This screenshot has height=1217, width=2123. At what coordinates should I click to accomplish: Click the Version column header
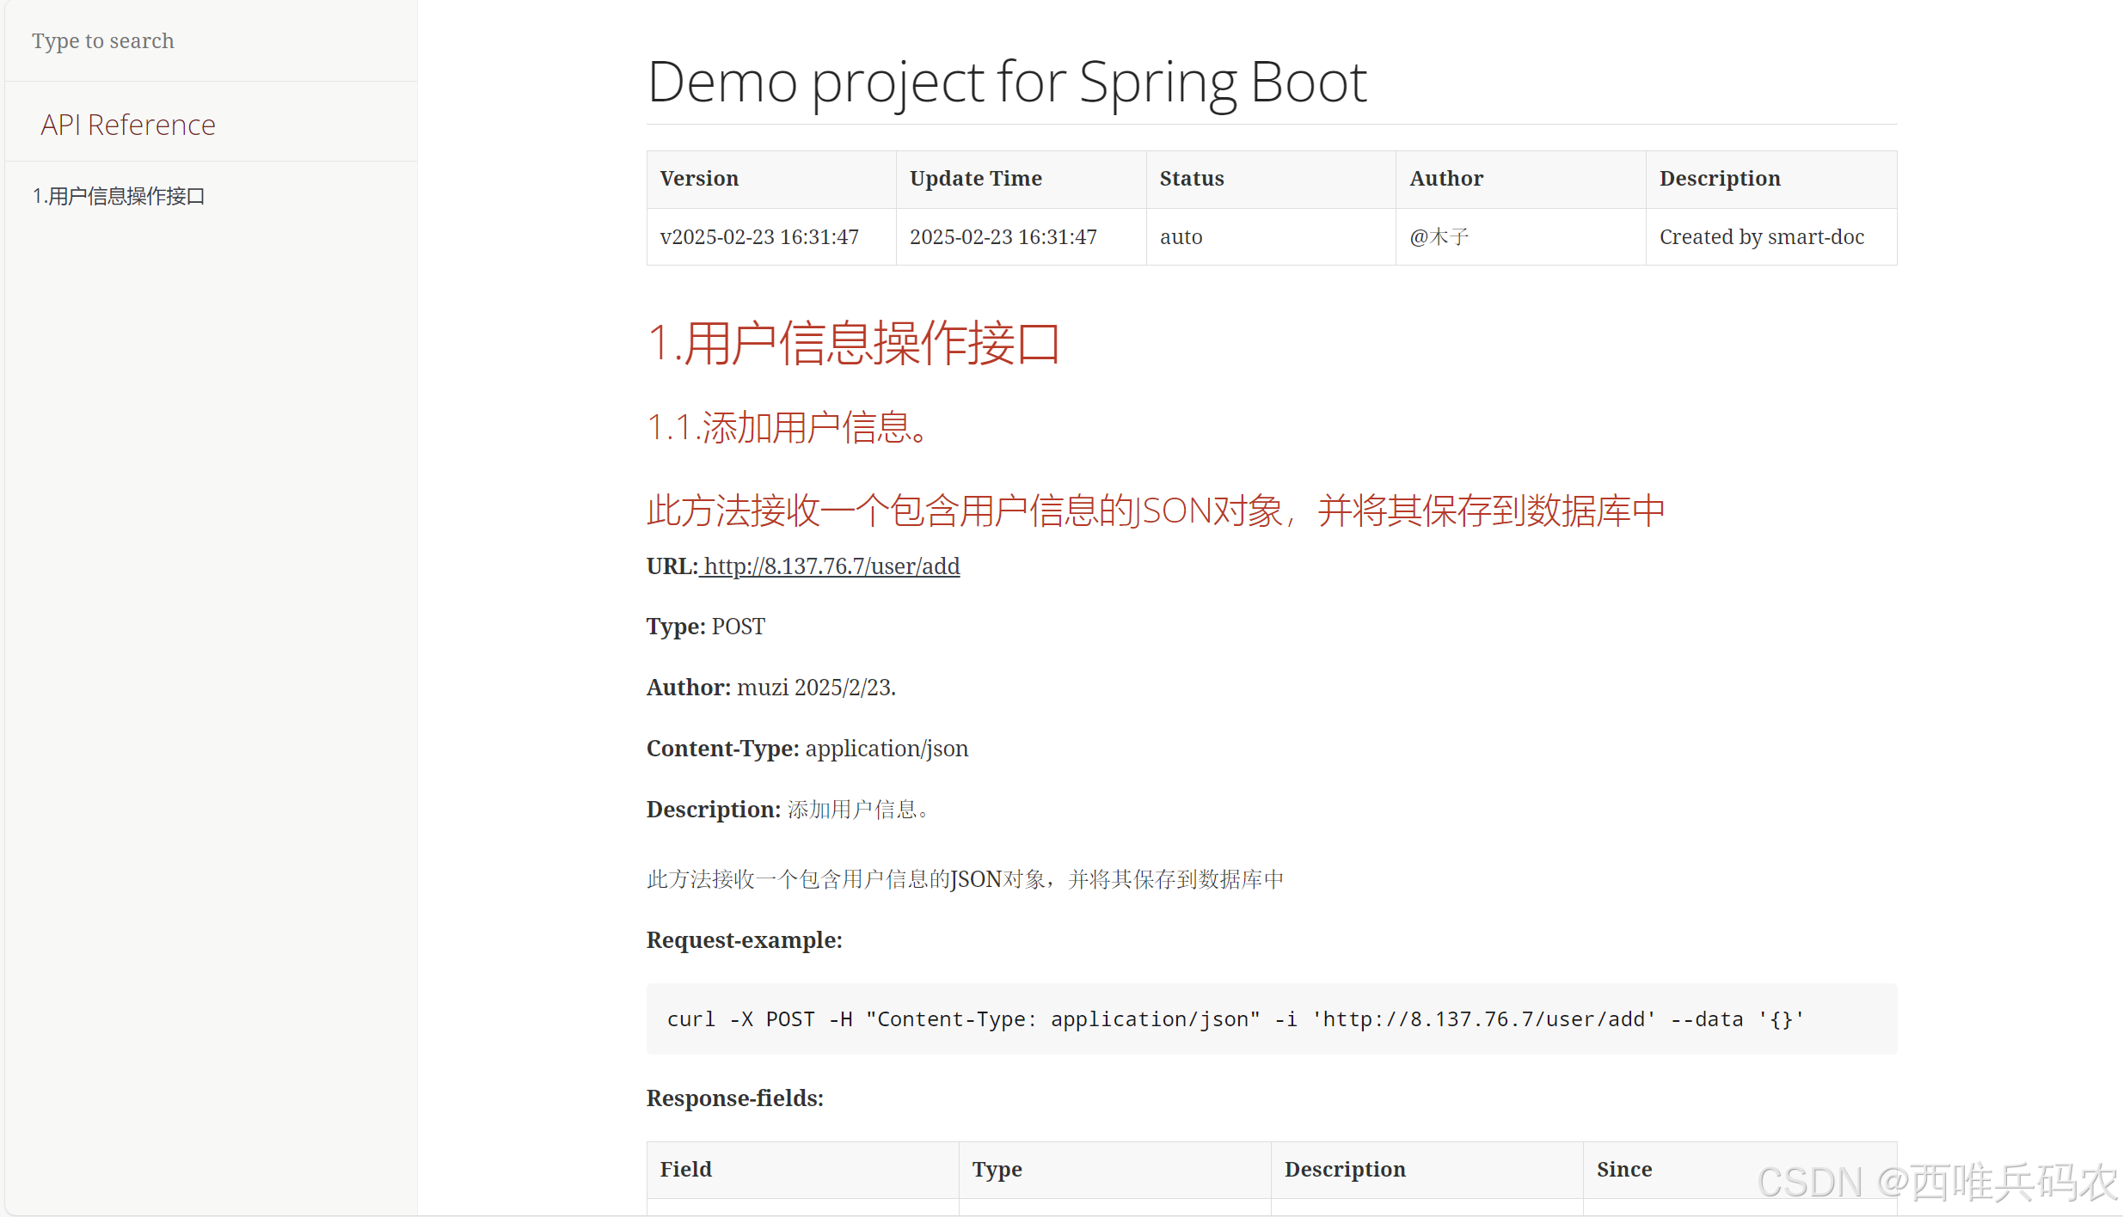click(x=699, y=179)
